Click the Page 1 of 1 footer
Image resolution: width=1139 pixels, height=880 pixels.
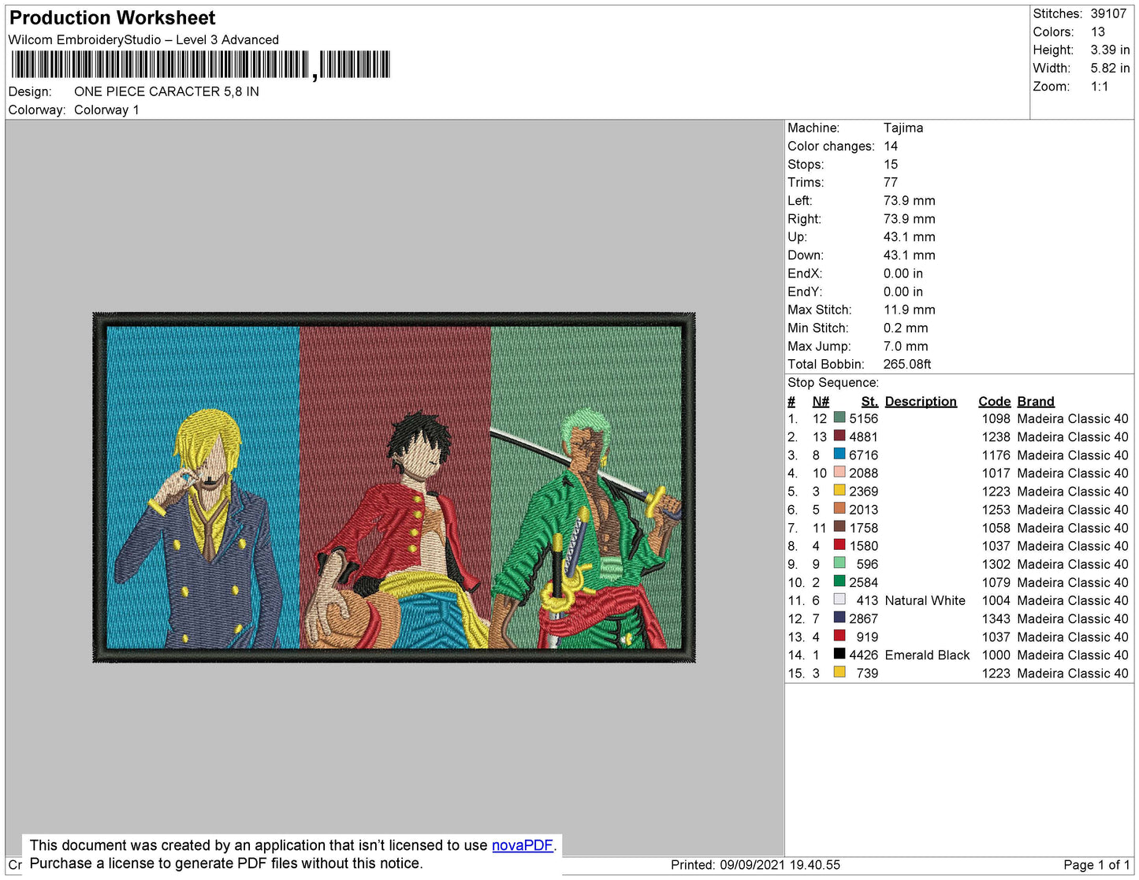click(1096, 865)
